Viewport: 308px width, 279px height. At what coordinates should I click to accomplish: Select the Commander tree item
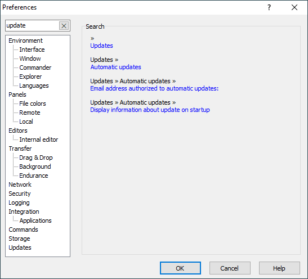point(35,67)
